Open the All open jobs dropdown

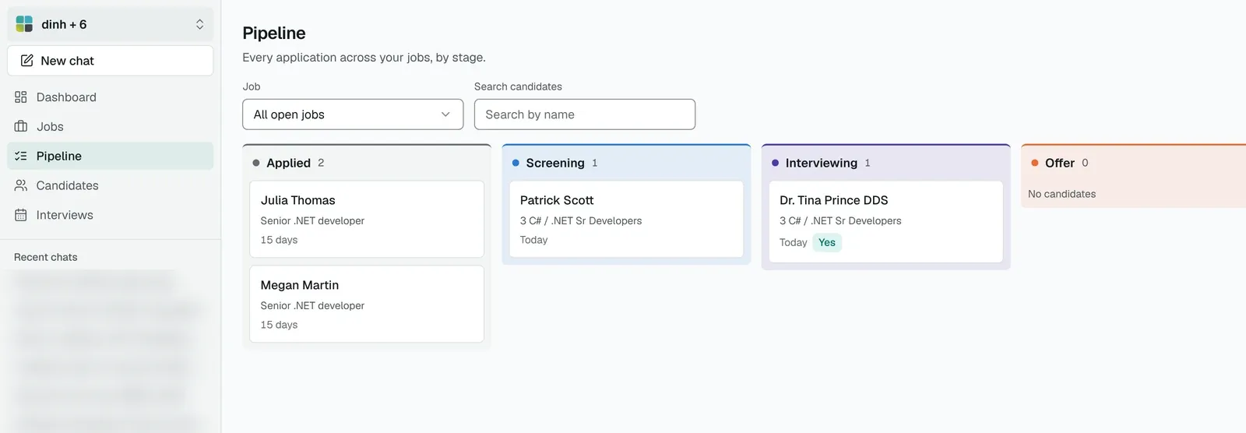tap(353, 114)
